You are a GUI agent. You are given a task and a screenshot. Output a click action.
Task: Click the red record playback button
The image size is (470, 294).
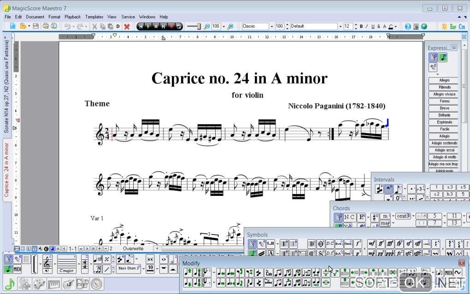click(171, 26)
